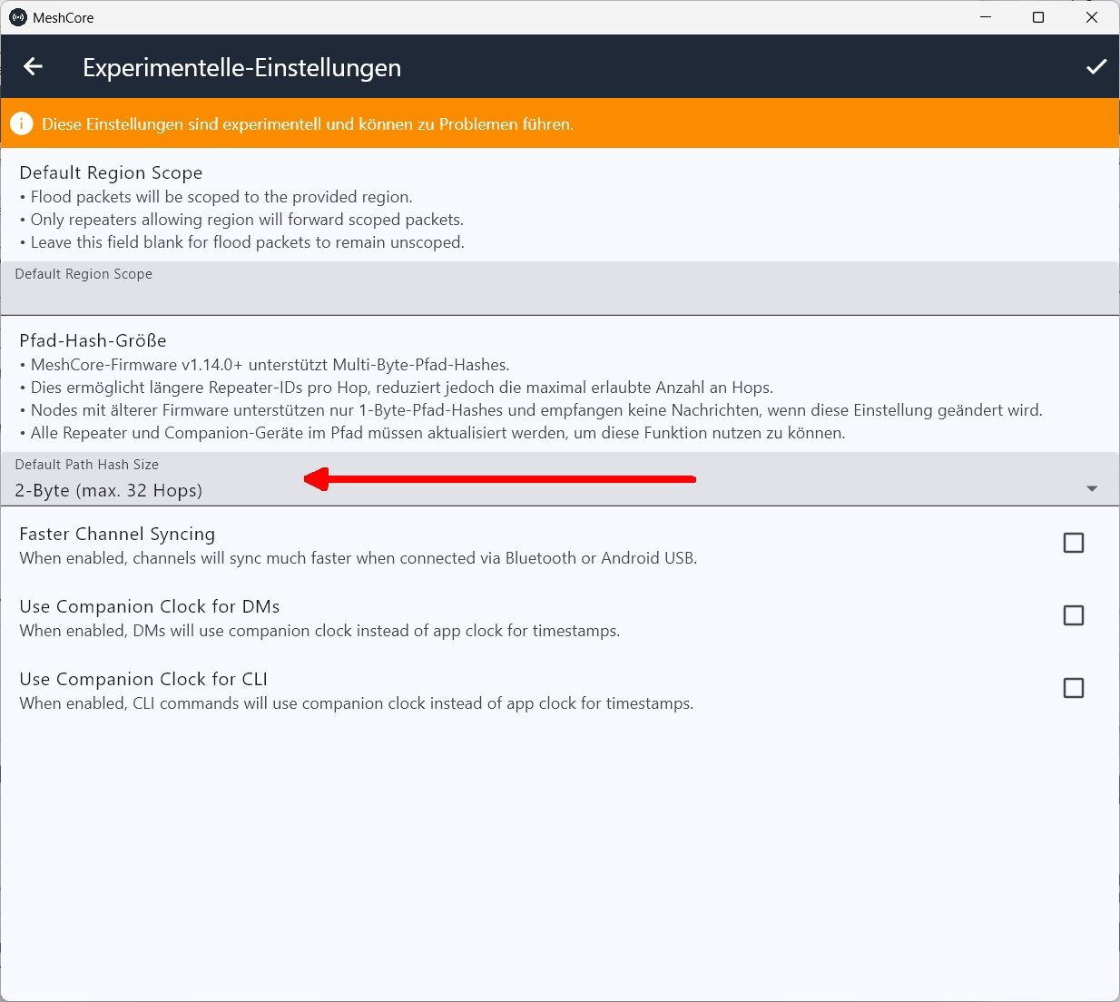Click the Use Companion Clock for DMs label

coord(150,606)
